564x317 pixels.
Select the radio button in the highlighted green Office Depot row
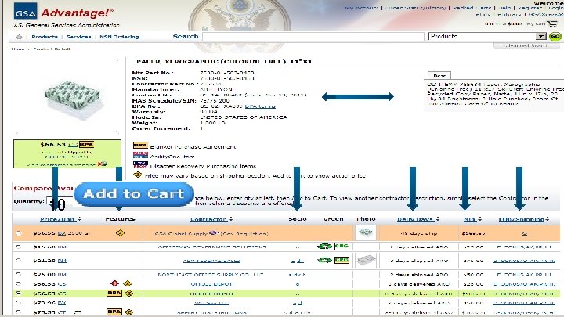(18, 294)
